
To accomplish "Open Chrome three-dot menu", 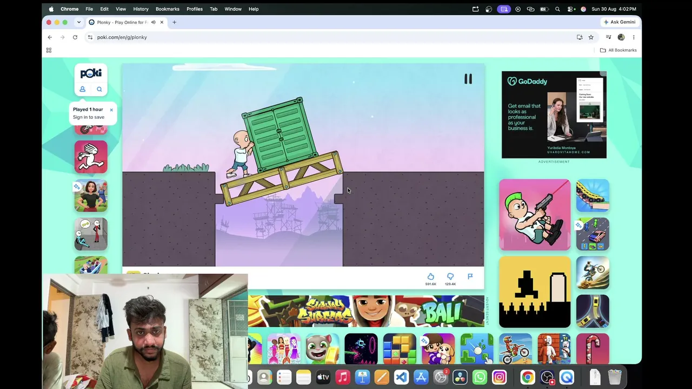I will 634,37.
